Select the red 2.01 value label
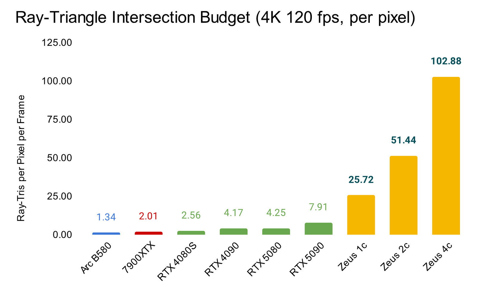The width and height of the screenshot is (500, 286). coord(148,216)
